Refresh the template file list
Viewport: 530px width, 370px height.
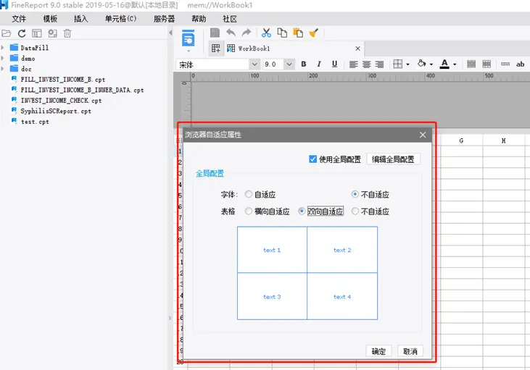coord(22,33)
